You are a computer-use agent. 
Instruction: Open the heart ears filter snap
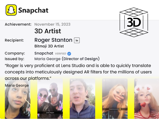click(147, 99)
